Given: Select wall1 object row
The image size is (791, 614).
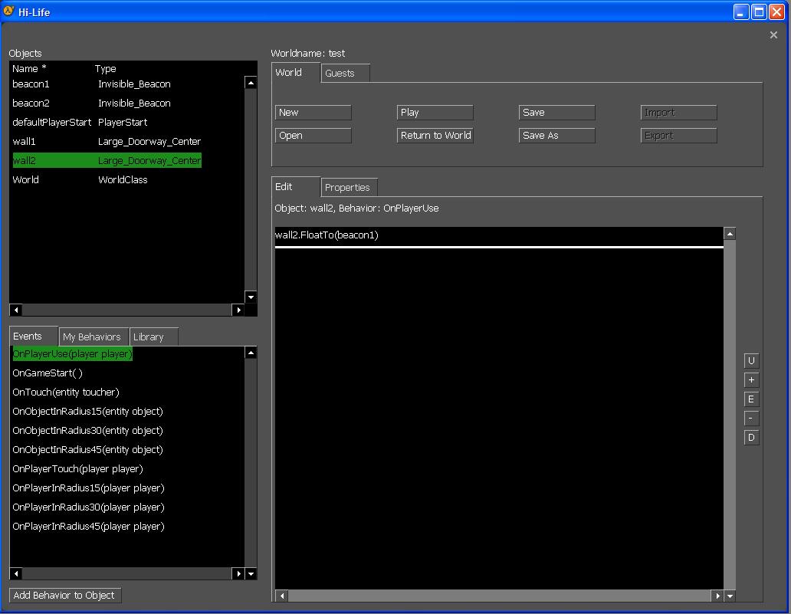Looking at the screenshot, I should click(x=107, y=141).
